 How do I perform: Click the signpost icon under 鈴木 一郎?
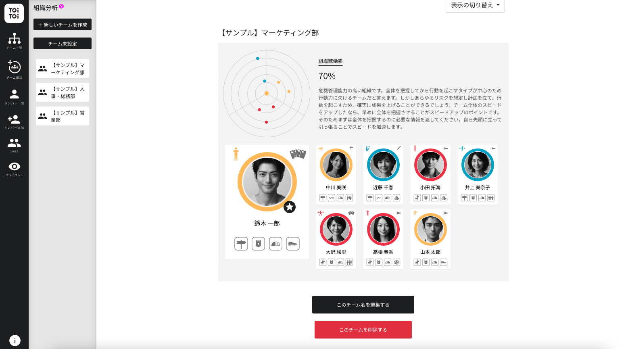pos(241,244)
